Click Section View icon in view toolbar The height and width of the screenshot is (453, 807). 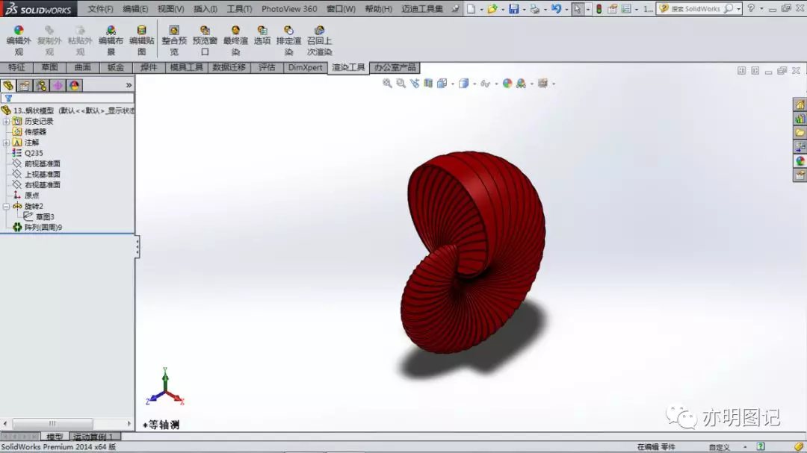(x=427, y=84)
